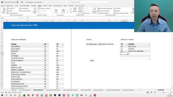The image size is (173, 97).
Task: Open the Lista variável VBA-Dados sheet
Action: point(53,90)
